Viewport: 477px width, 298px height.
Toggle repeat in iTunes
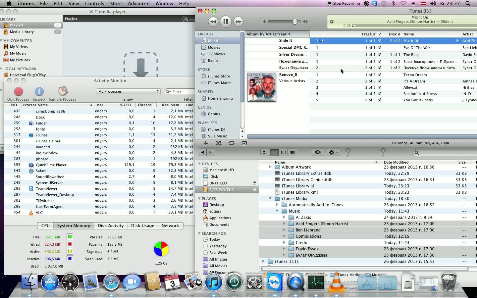click(231, 143)
